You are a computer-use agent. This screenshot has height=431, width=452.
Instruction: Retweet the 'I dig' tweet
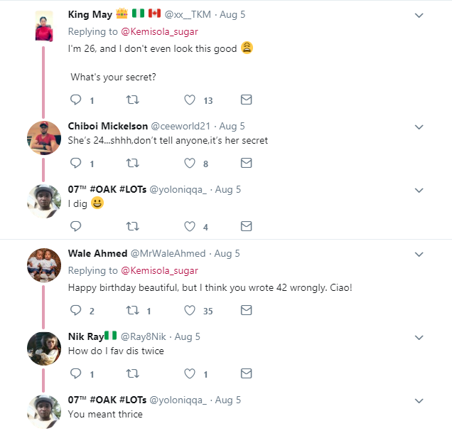[131, 227]
